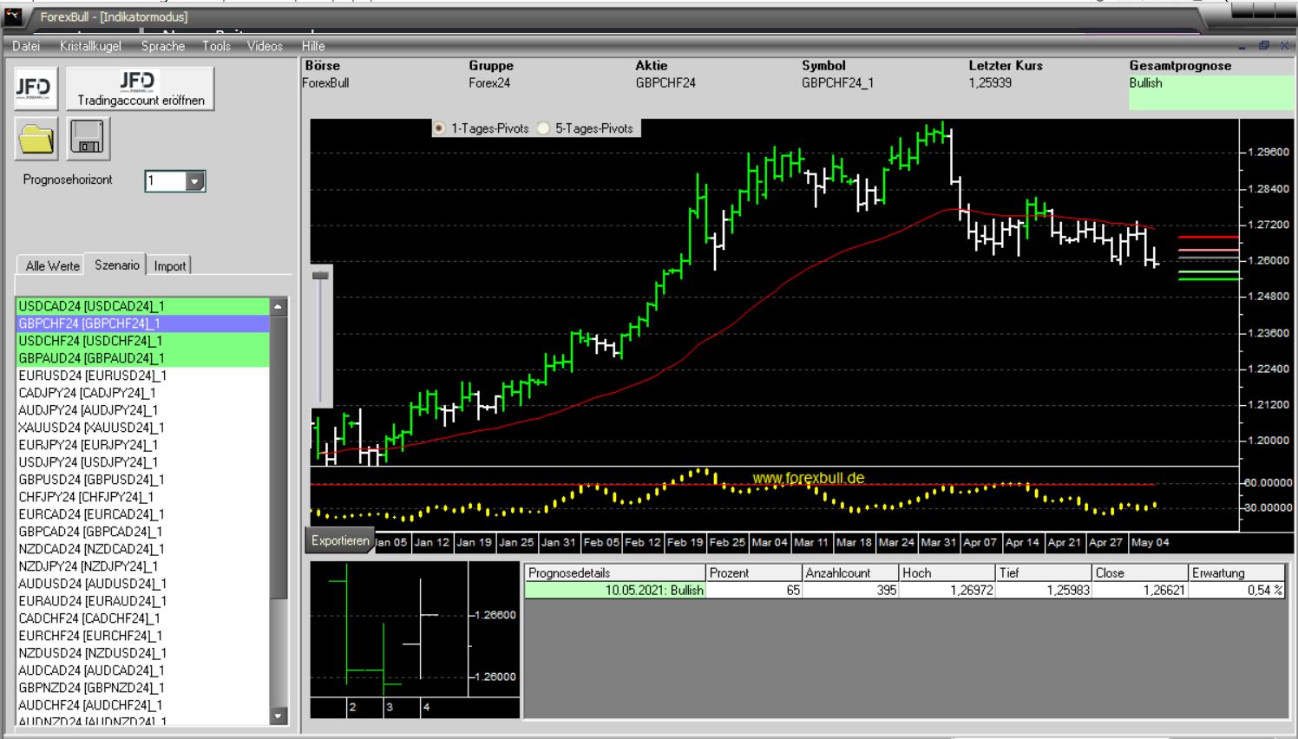The height and width of the screenshot is (739, 1298).
Task: Click the Exportieren button
Action: click(340, 540)
